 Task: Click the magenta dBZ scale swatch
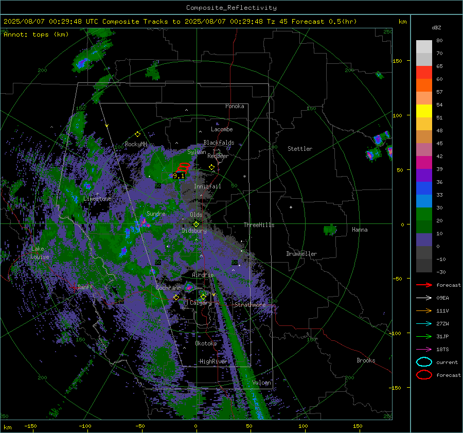[424, 162]
